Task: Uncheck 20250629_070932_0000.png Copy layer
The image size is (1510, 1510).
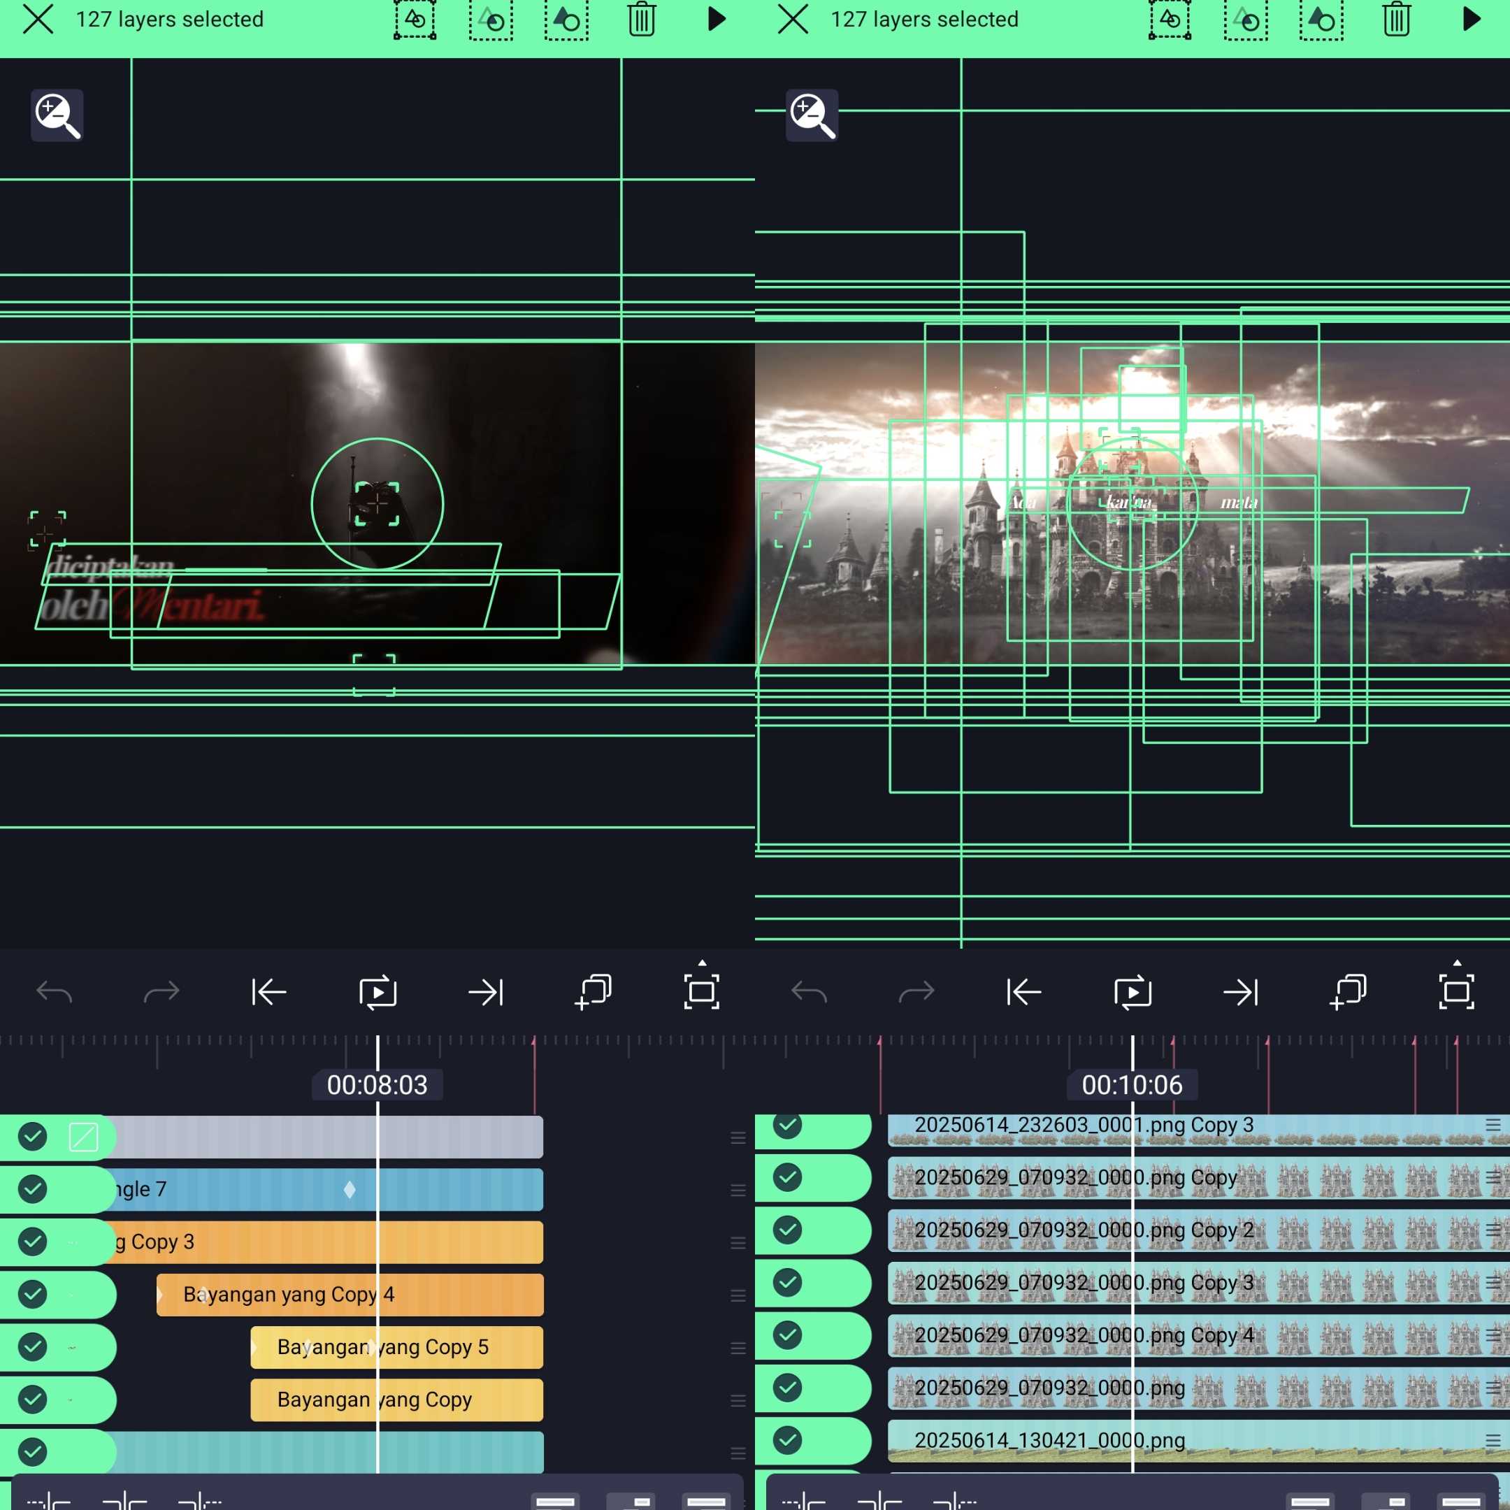Action: point(788,1177)
